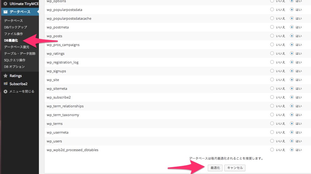Click the wp_wpb2d_processed_dbtables table name
This screenshot has height=174, width=311.
point(72,150)
